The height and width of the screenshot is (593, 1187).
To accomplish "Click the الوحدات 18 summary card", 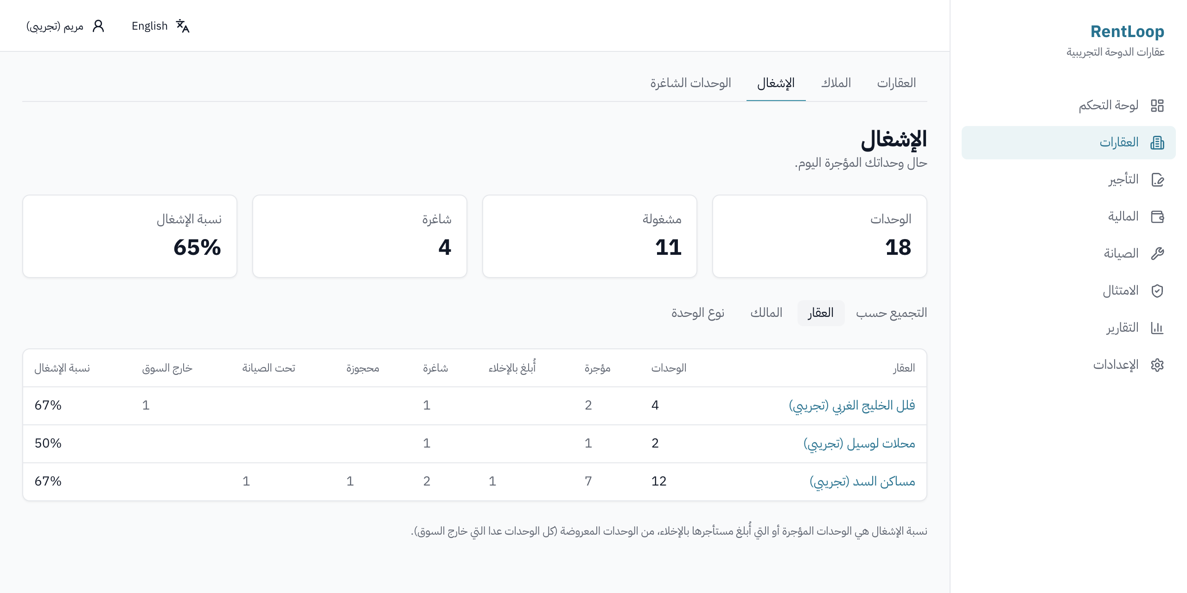I will pyautogui.click(x=820, y=236).
